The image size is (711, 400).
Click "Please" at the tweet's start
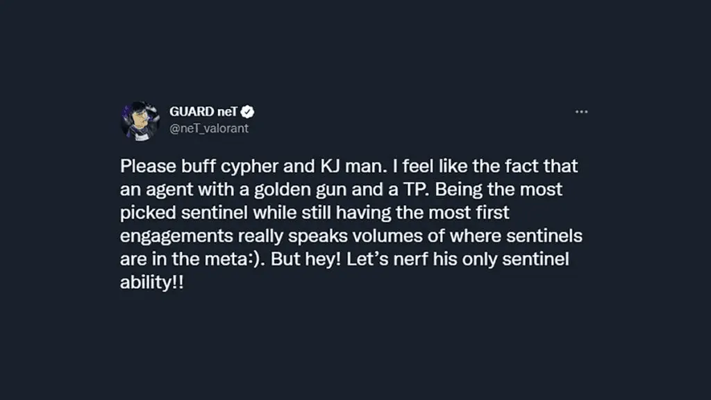click(149, 166)
